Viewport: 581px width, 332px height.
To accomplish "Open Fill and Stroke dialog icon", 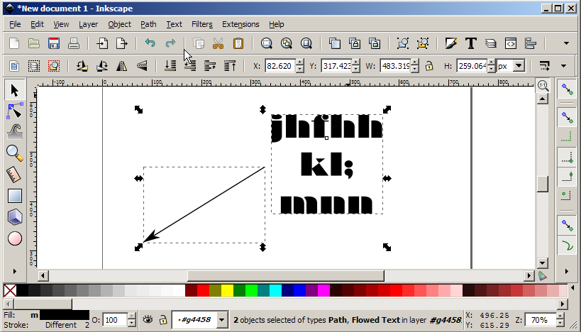I will [451, 43].
